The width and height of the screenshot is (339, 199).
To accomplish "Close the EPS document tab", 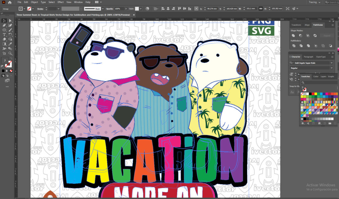I will 134,15.
